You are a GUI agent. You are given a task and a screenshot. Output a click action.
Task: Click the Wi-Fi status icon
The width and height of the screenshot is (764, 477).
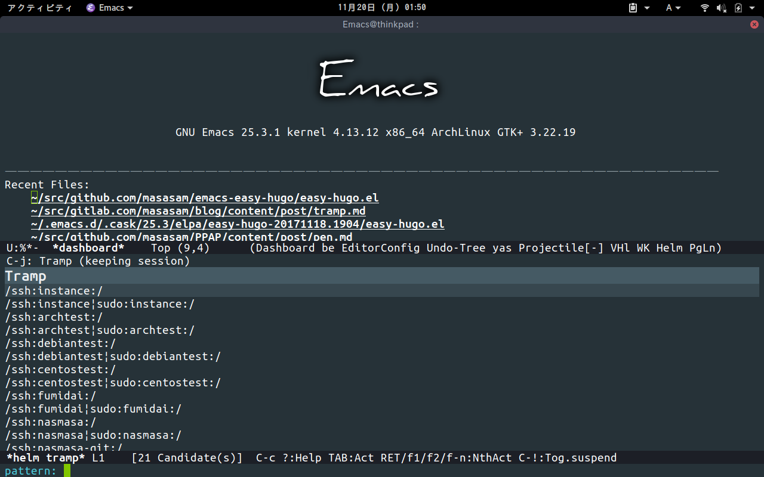tap(705, 8)
